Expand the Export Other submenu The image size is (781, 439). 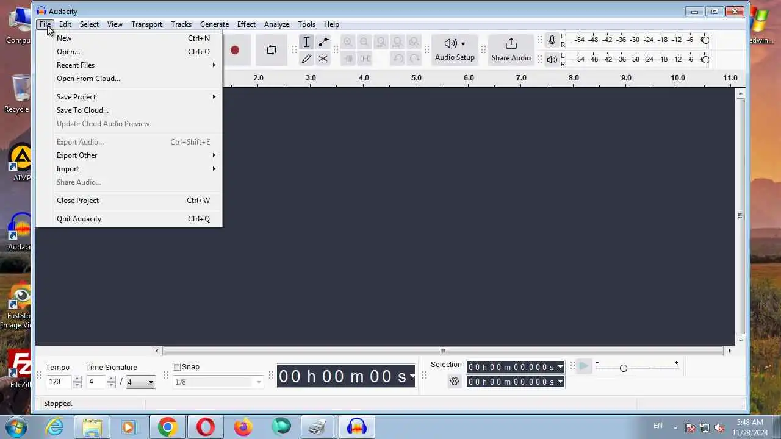tap(129, 155)
